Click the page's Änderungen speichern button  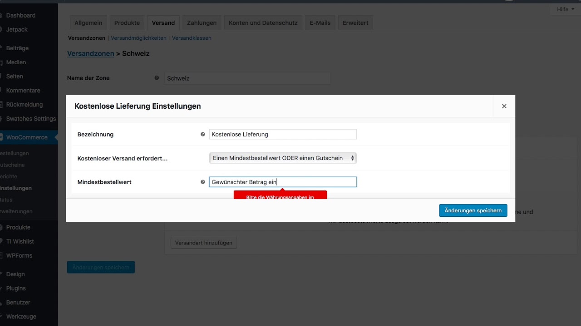pyautogui.click(x=101, y=267)
